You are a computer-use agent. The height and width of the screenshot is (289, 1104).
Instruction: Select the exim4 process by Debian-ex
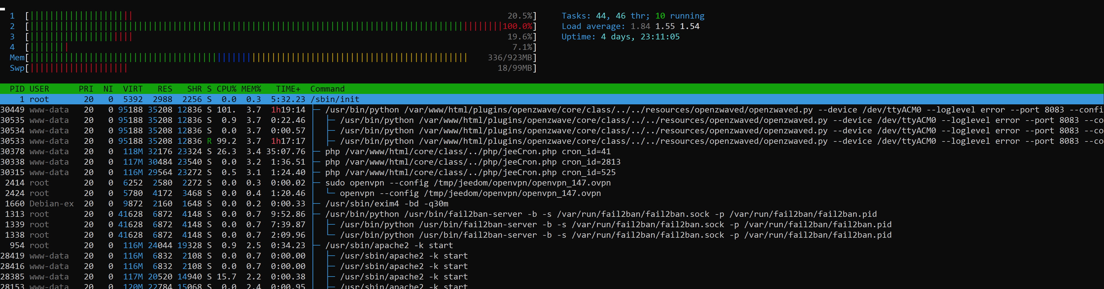click(x=552, y=204)
